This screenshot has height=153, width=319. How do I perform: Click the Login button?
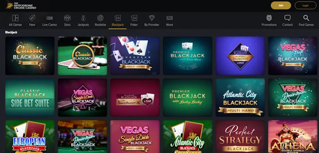coord(305,6)
